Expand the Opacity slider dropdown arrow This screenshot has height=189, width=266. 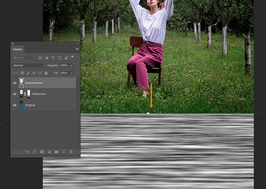click(x=71, y=65)
